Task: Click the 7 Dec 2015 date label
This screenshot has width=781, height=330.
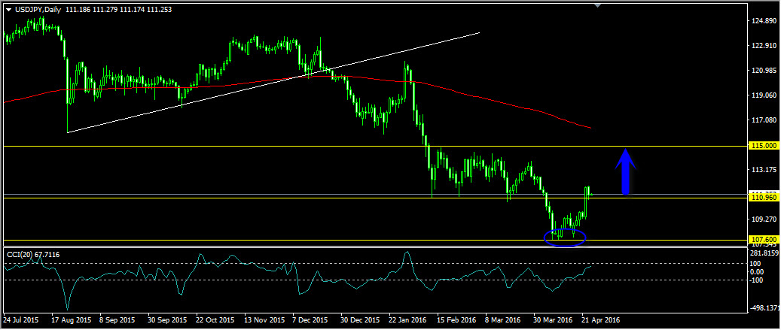Action: pyautogui.click(x=310, y=320)
